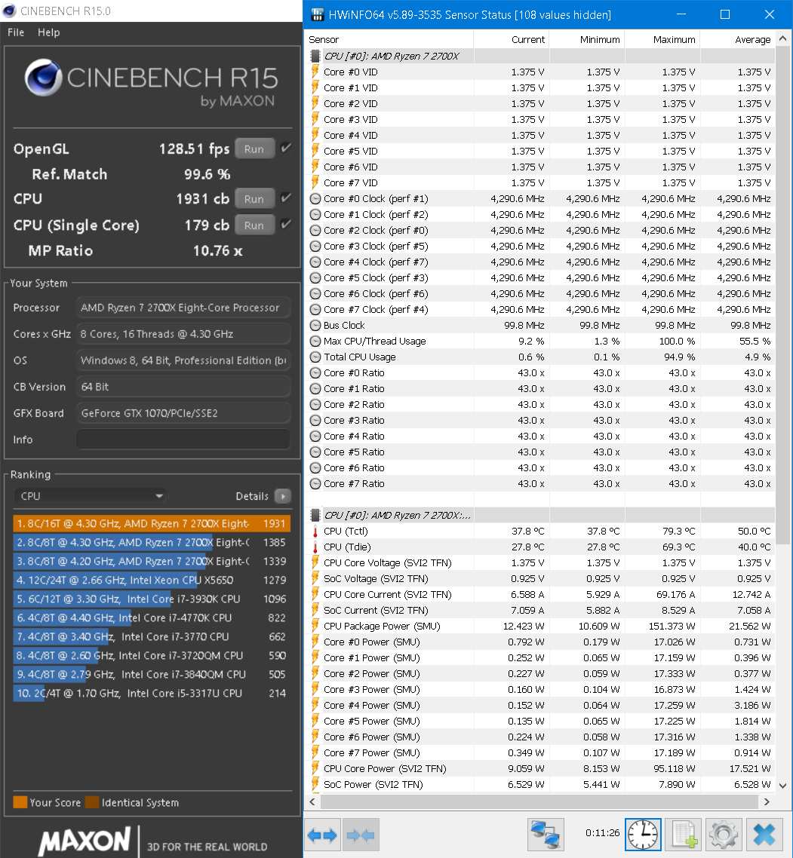This screenshot has height=858, width=793.
Task: Run the OpenGL benchmark
Action: pyautogui.click(x=254, y=149)
